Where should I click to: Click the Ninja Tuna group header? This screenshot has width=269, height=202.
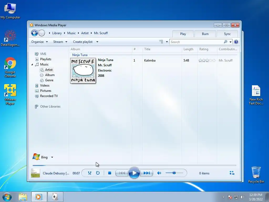point(80,55)
